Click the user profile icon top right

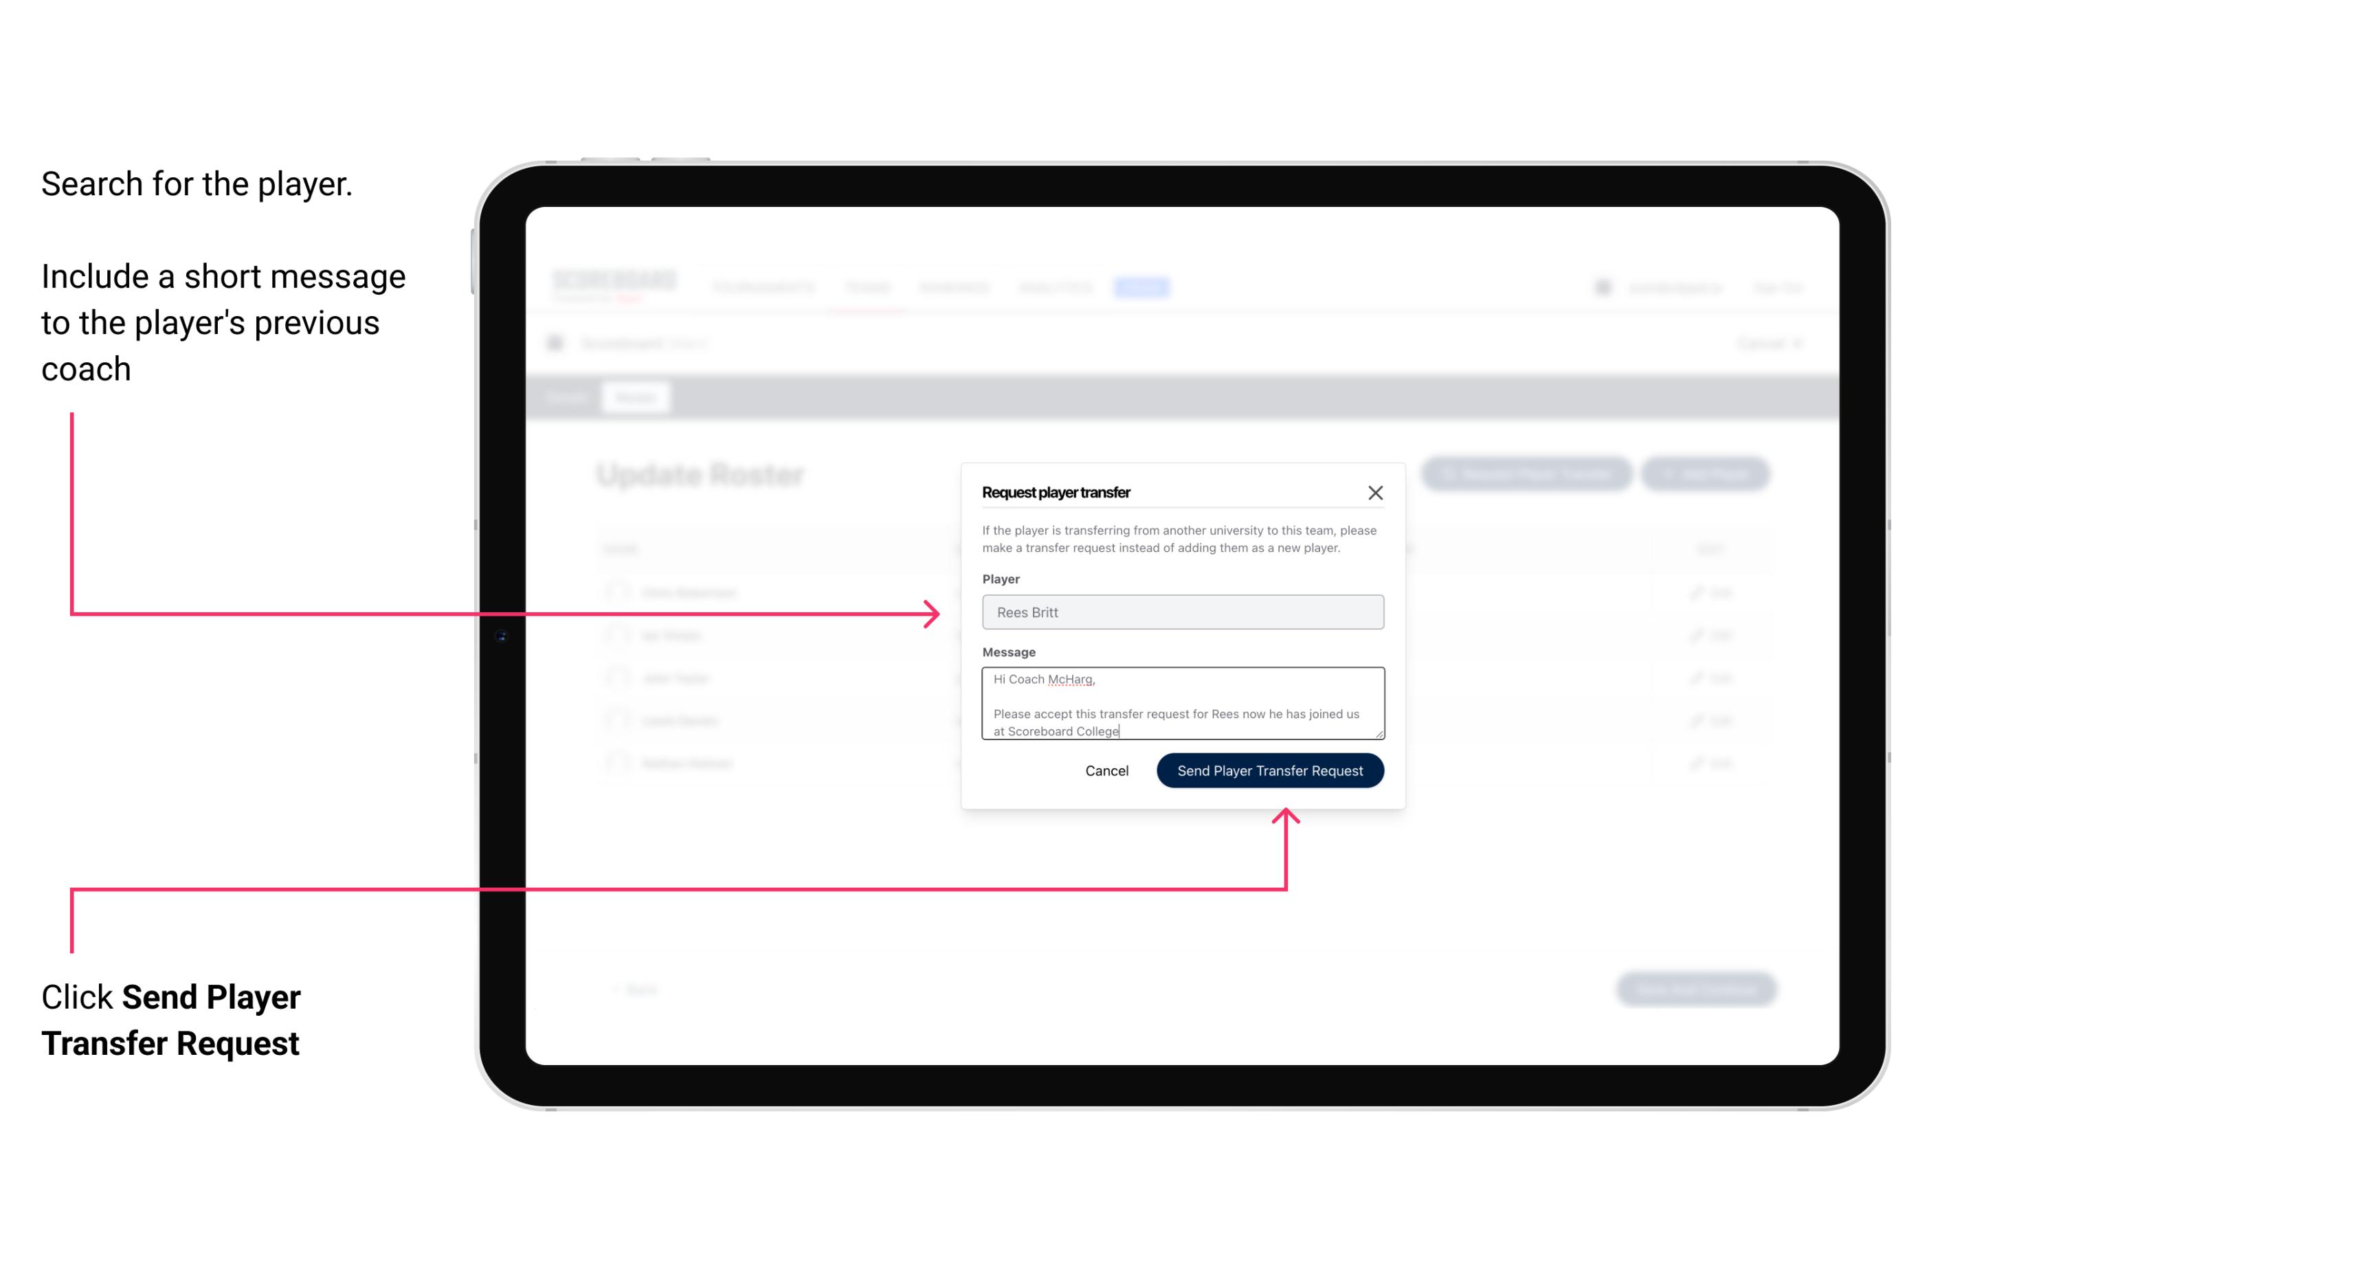(x=1603, y=287)
